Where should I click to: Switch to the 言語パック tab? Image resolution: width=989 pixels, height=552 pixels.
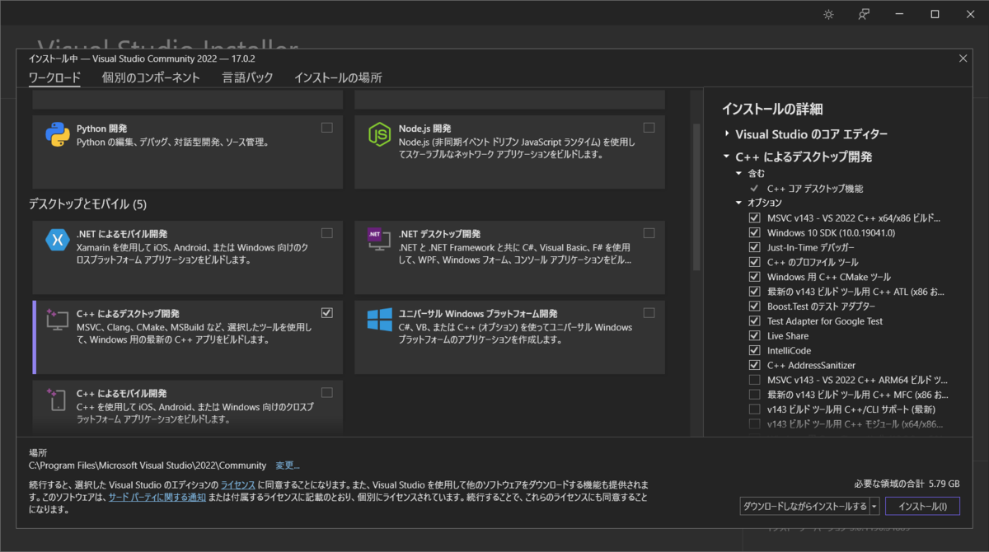click(x=247, y=78)
